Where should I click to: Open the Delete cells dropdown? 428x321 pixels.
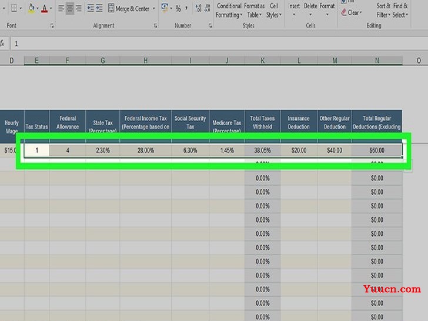tap(310, 9)
